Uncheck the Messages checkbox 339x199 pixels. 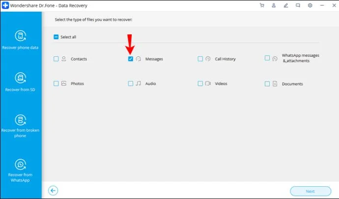tap(131, 59)
